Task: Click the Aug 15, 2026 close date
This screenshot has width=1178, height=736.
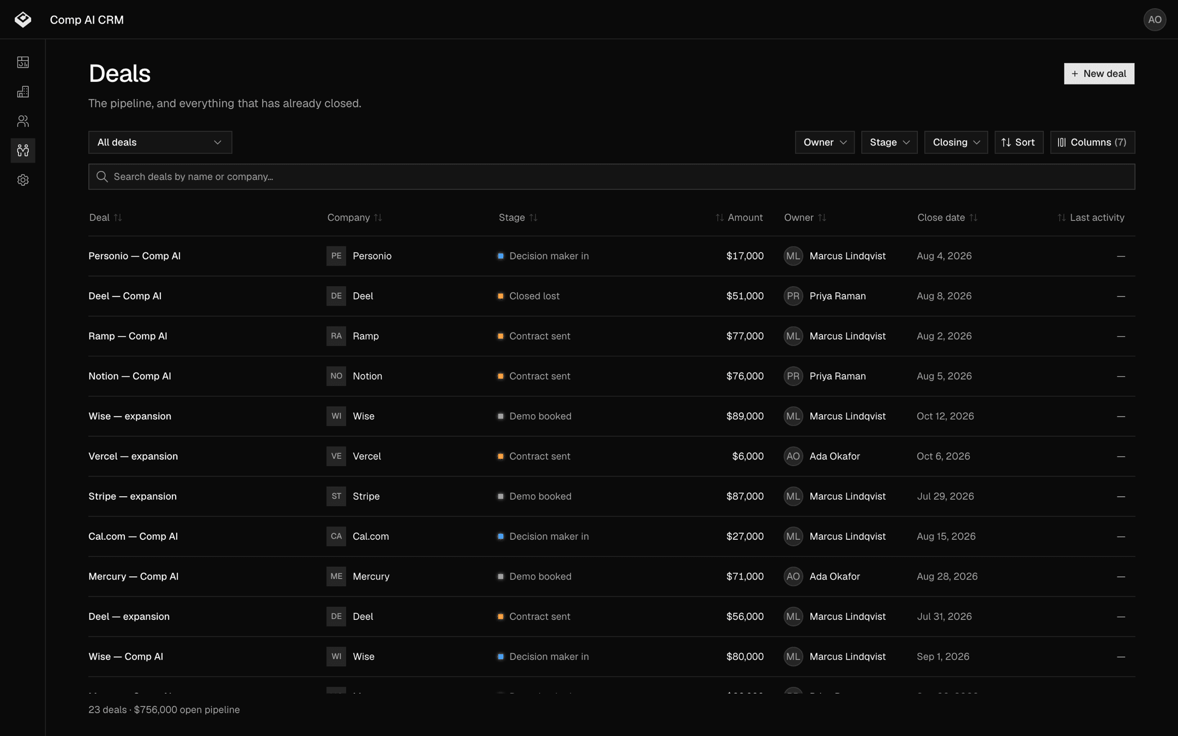Action: [946, 536]
